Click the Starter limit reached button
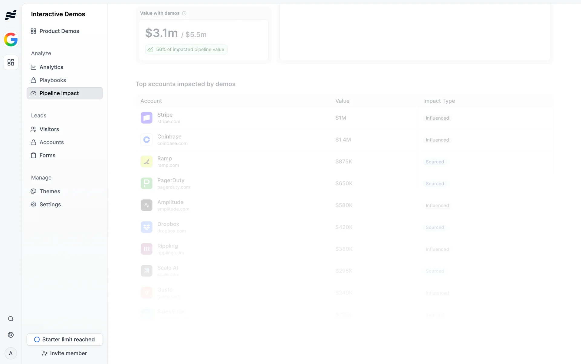This screenshot has height=364, width=581. point(65,340)
